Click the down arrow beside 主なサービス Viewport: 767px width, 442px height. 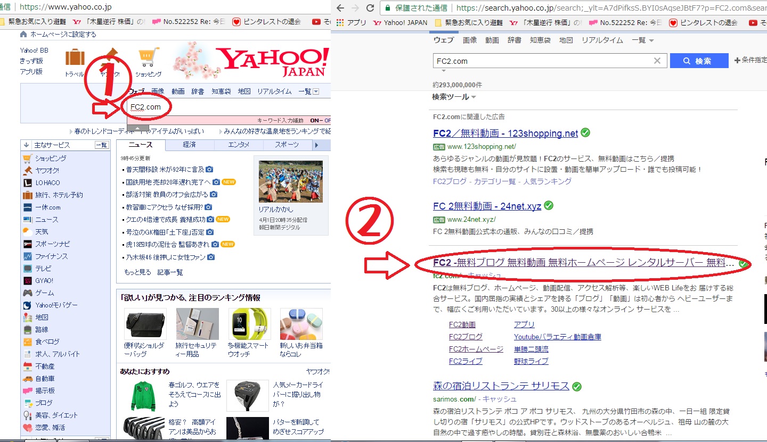point(26,145)
